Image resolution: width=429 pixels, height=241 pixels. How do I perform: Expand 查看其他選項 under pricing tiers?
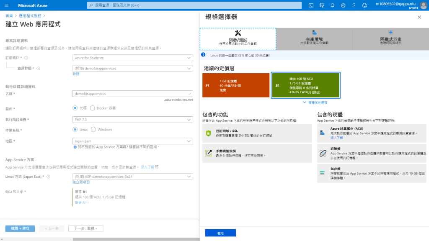(315, 103)
